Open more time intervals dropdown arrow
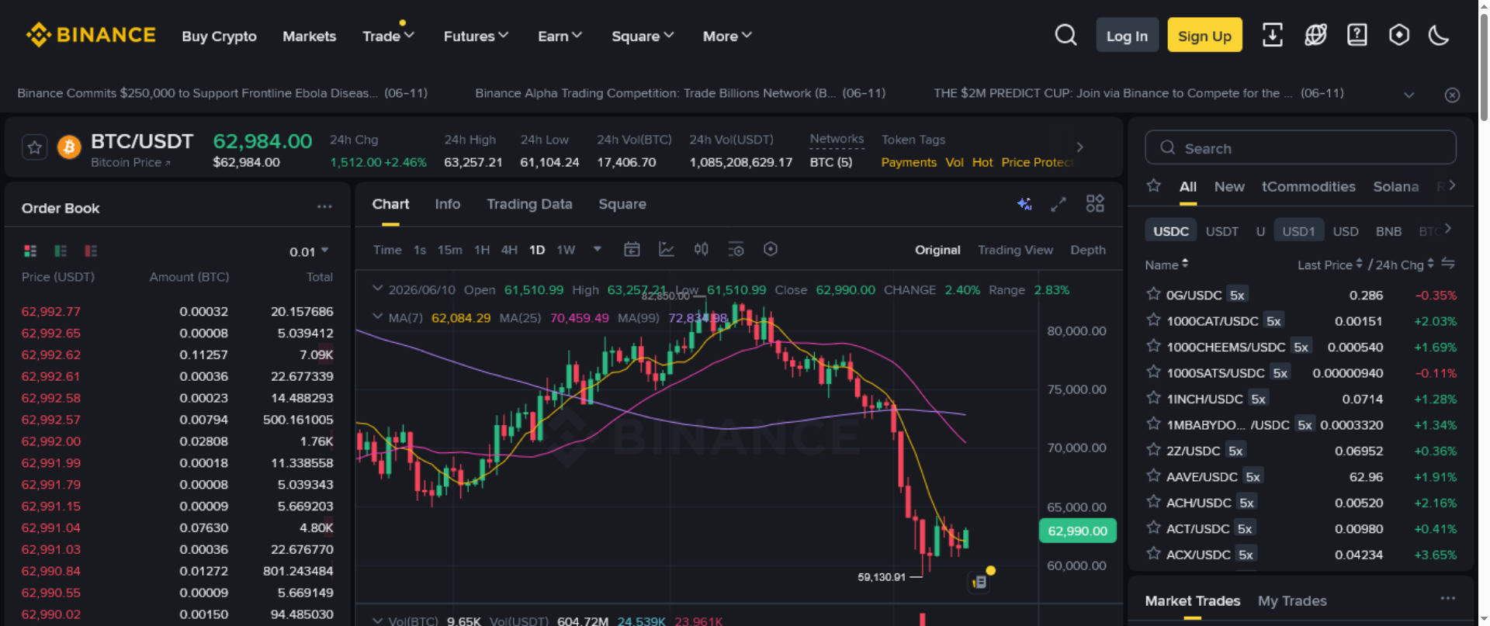This screenshot has height=626, width=1490. point(598,249)
